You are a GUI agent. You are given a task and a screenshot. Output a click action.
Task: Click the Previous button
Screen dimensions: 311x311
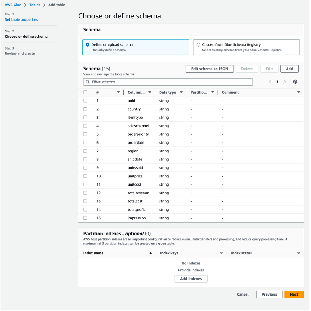point(269,295)
